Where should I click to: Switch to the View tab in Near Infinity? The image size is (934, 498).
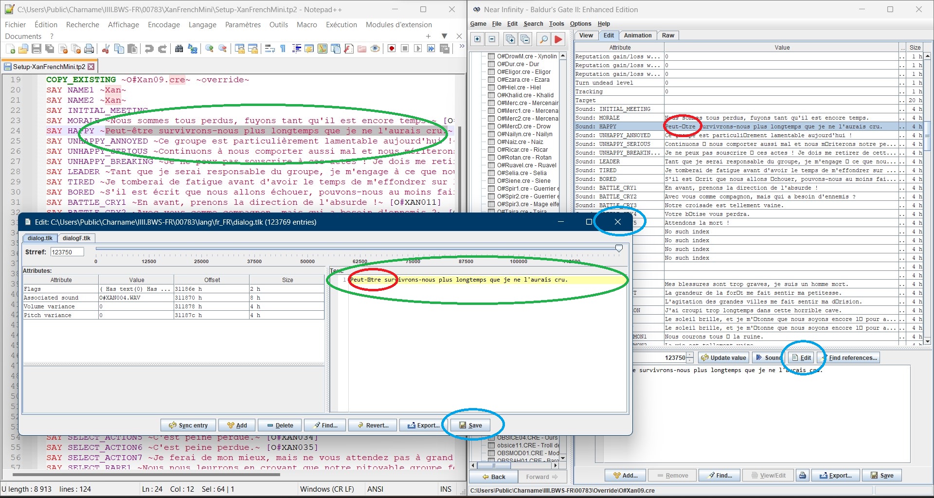click(586, 36)
